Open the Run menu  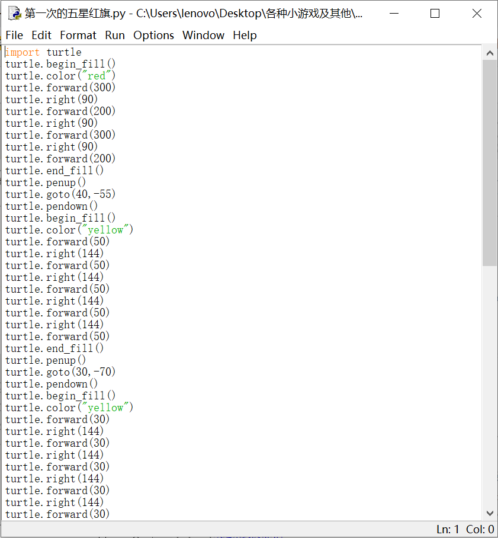(115, 36)
